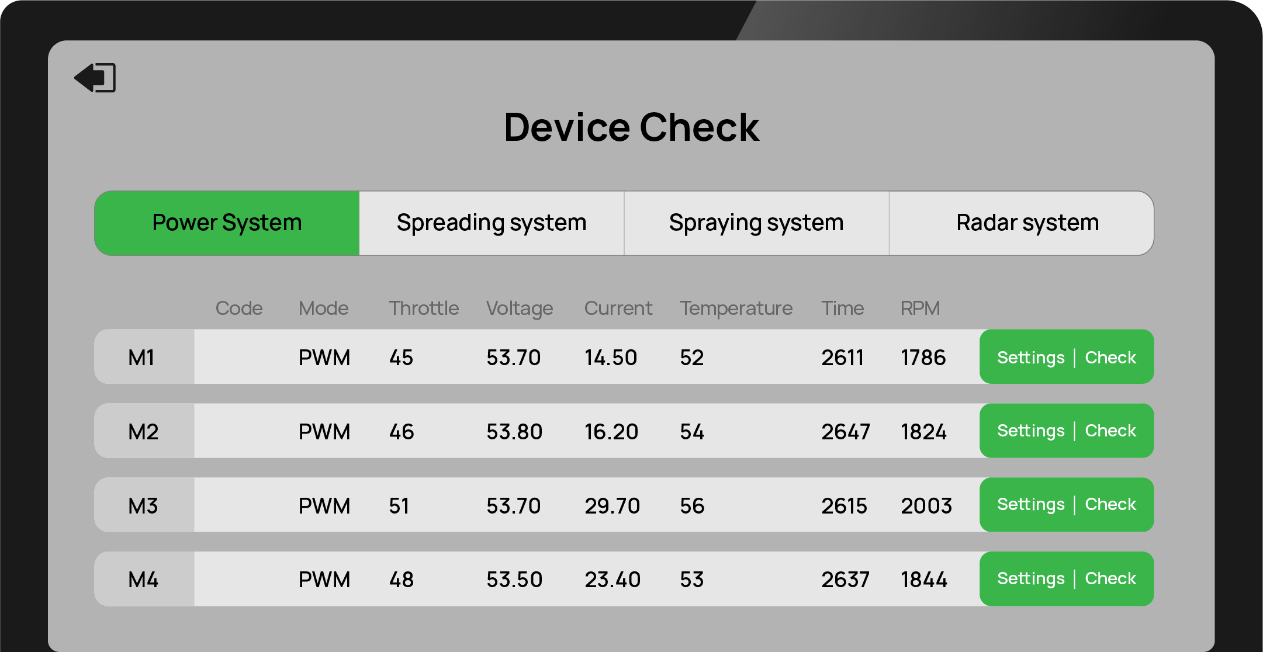Select the M4 row label

[143, 580]
